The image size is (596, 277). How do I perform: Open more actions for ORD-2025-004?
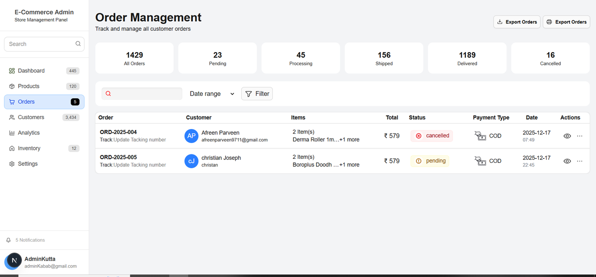pyautogui.click(x=580, y=136)
